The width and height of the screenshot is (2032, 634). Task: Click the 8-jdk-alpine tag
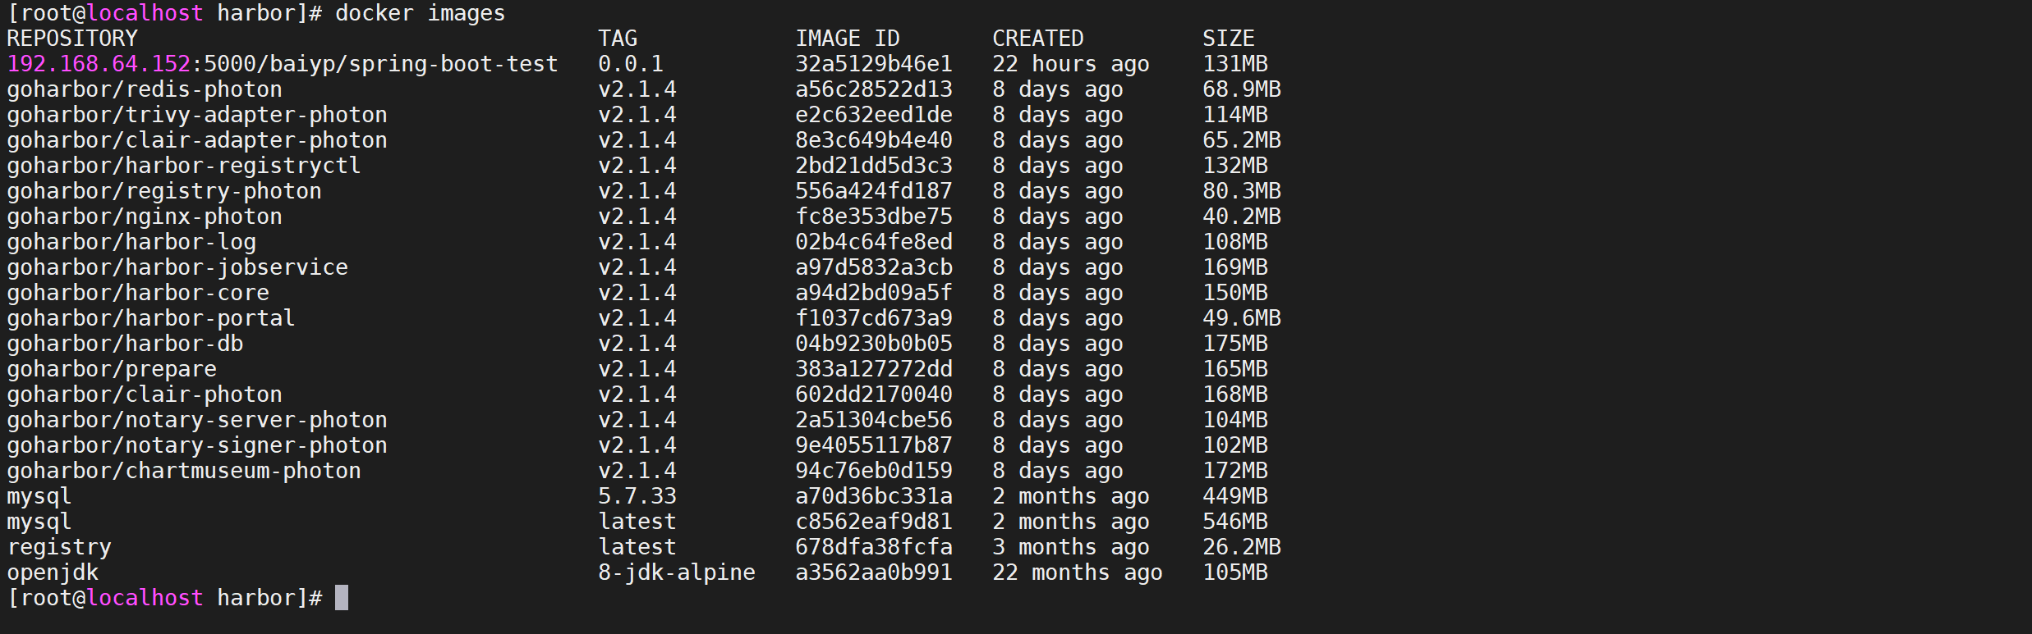coord(676,572)
